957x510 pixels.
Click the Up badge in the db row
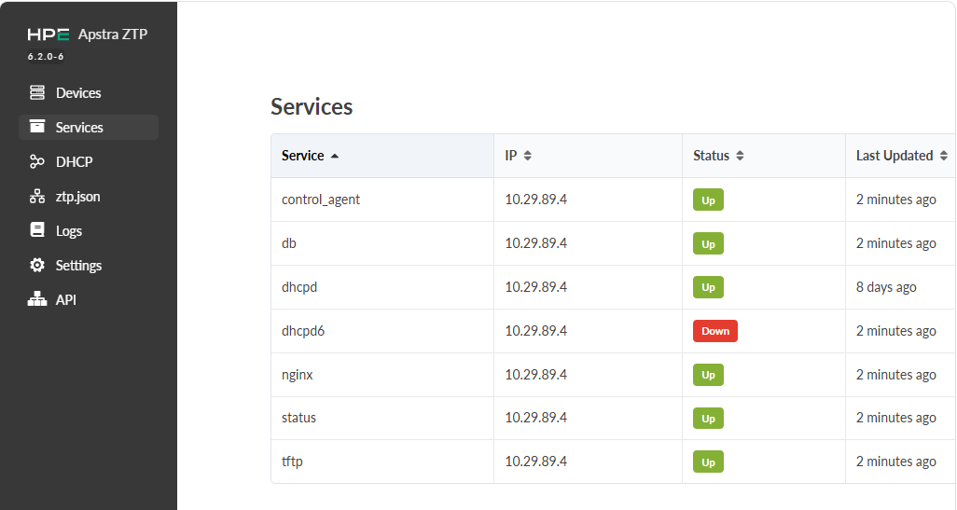coord(708,244)
